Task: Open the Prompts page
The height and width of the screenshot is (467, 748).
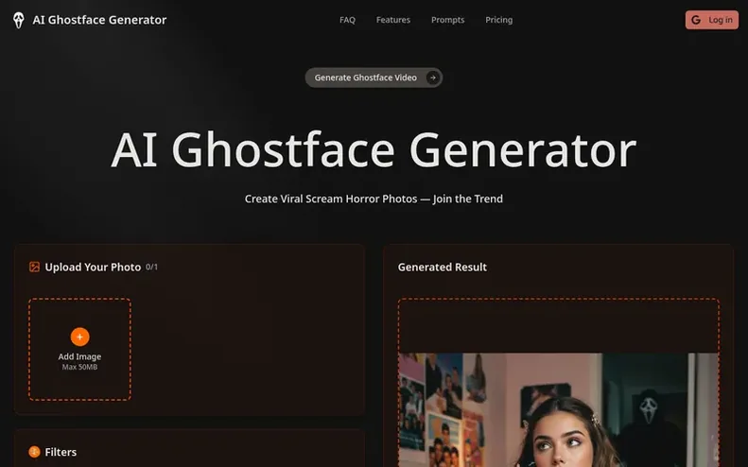Action: pos(447,20)
